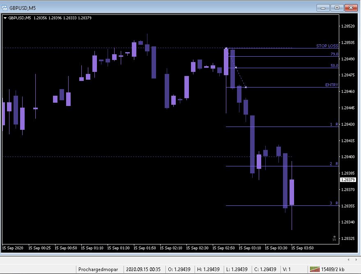Screen dimensions: 361x274
Task: Expand the GBPUSD,M5 chart header triangle
Action: coord(5,18)
